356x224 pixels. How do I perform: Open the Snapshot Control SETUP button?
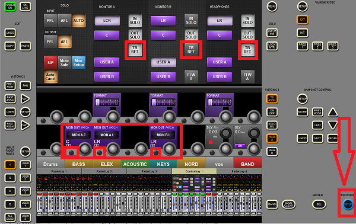(302, 99)
